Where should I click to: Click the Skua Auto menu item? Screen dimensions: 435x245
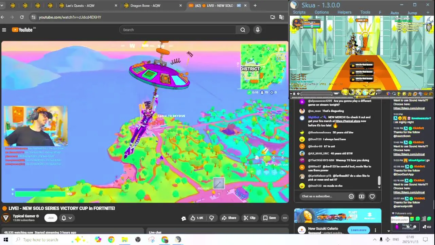pos(395,13)
